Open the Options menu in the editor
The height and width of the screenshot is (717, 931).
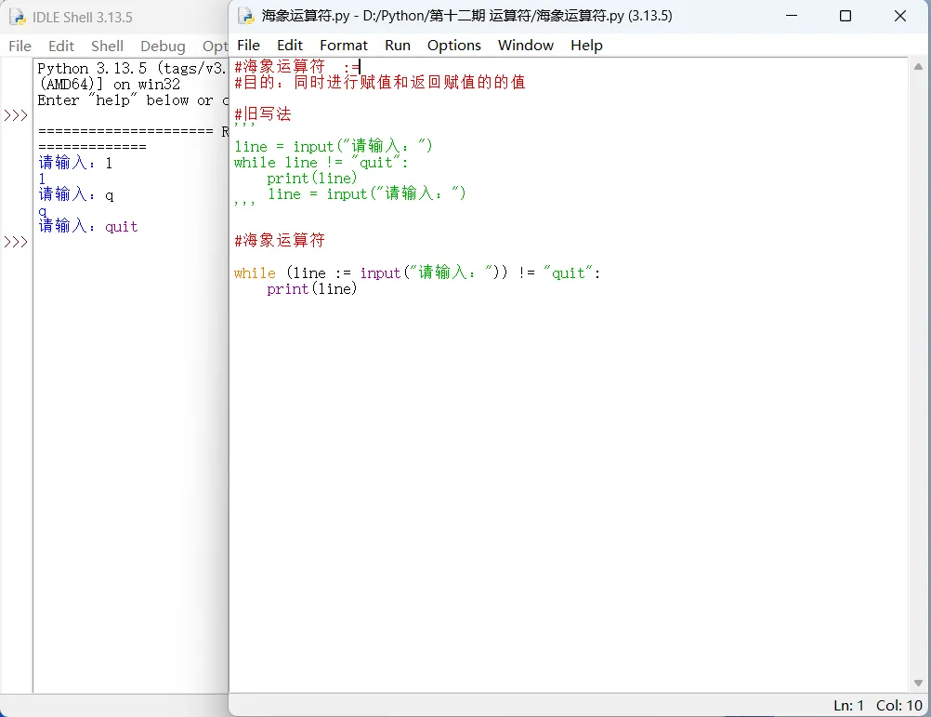[453, 46]
